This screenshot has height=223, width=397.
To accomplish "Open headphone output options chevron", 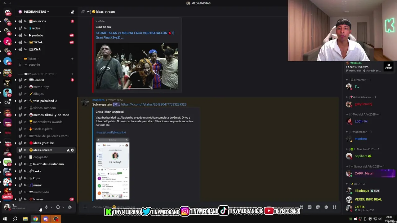I will point(63,207).
